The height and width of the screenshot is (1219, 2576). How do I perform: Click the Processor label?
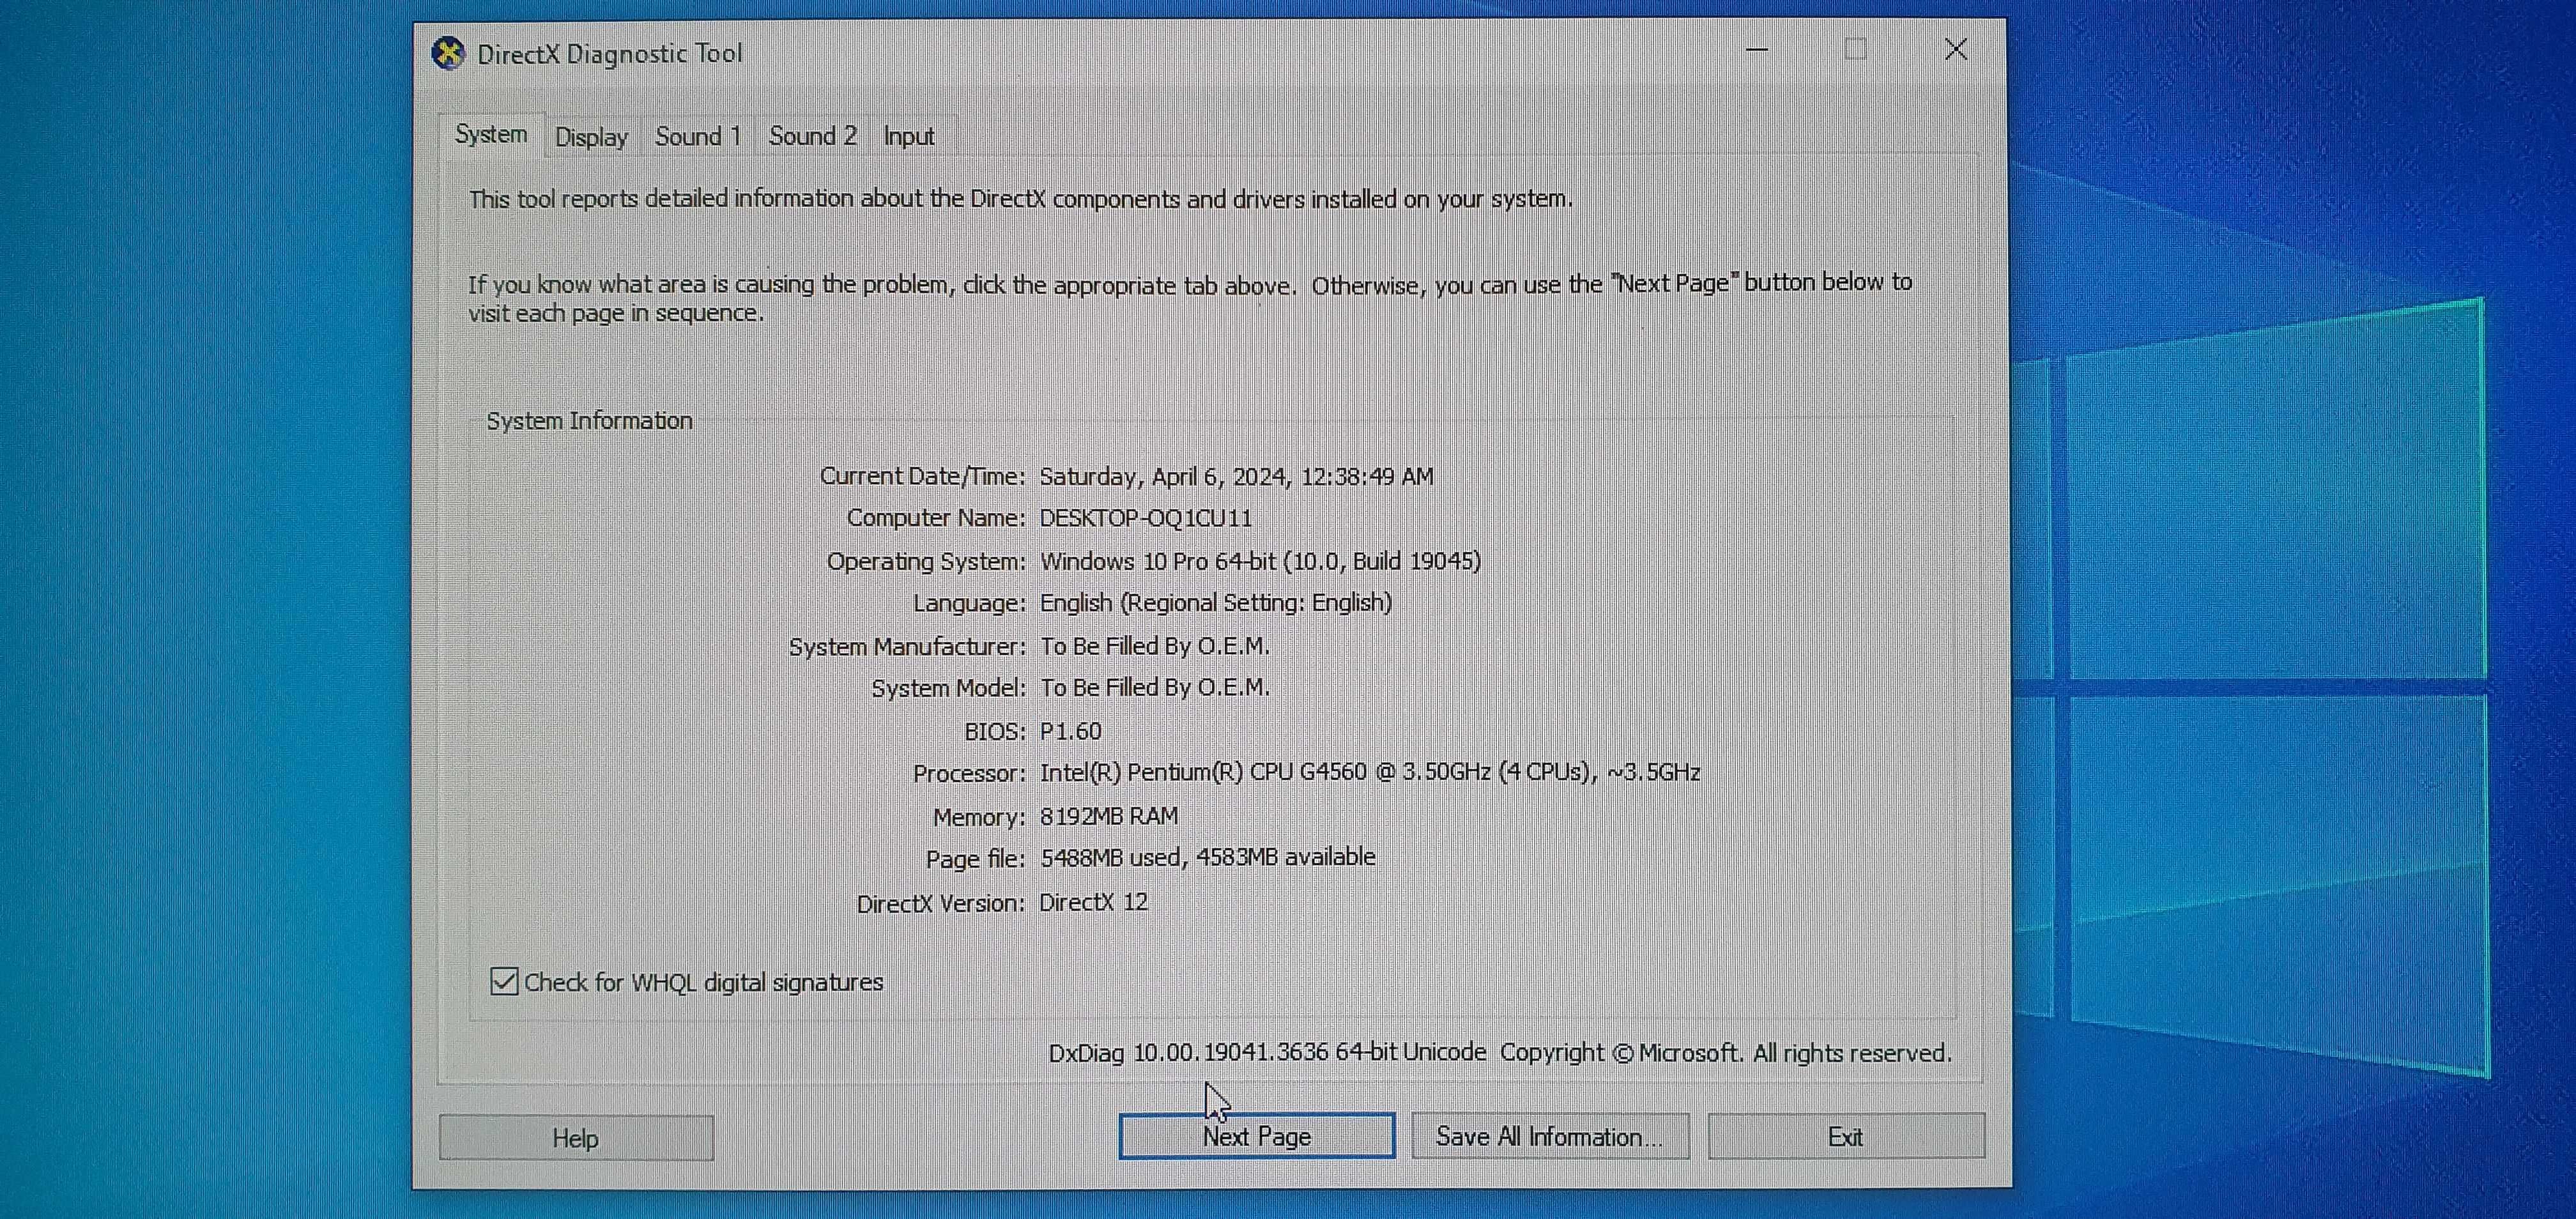969,774
